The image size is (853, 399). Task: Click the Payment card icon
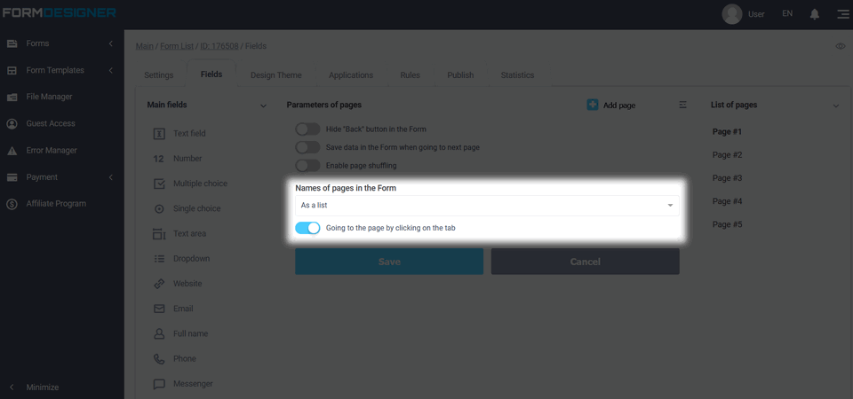point(12,177)
